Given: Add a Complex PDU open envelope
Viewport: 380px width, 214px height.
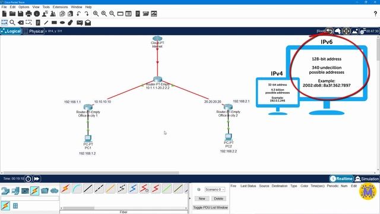Looking at the screenshot, I should tap(88, 23).
